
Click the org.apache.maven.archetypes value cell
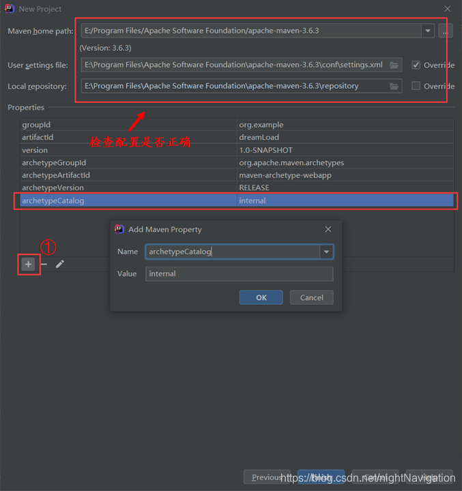[x=345, y=162]
